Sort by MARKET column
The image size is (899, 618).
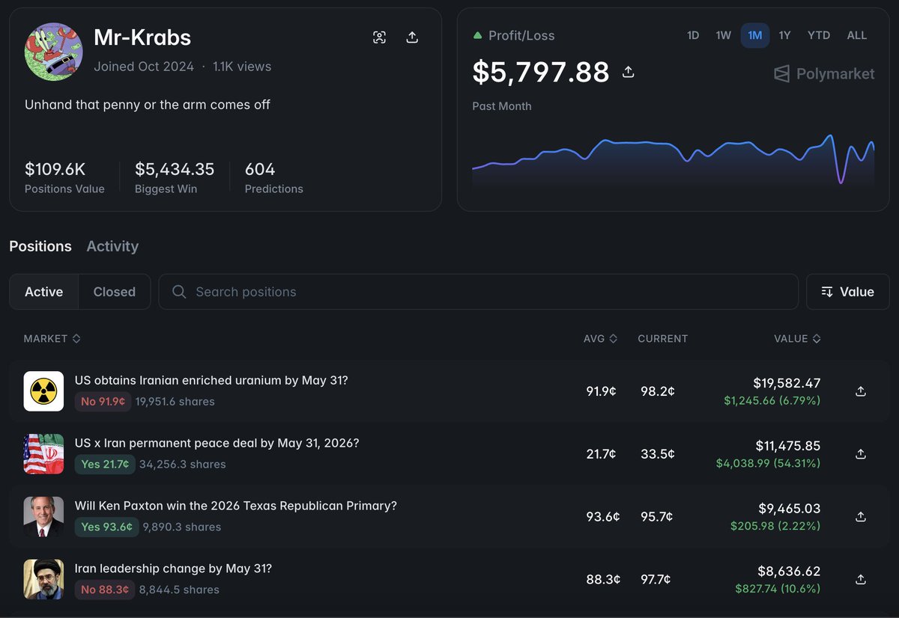[52, 339]
